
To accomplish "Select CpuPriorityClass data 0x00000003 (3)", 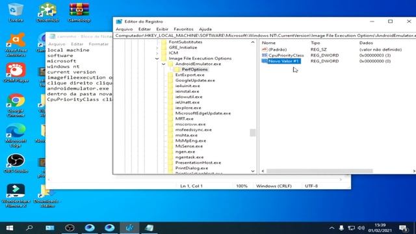I will click(375, 55).
